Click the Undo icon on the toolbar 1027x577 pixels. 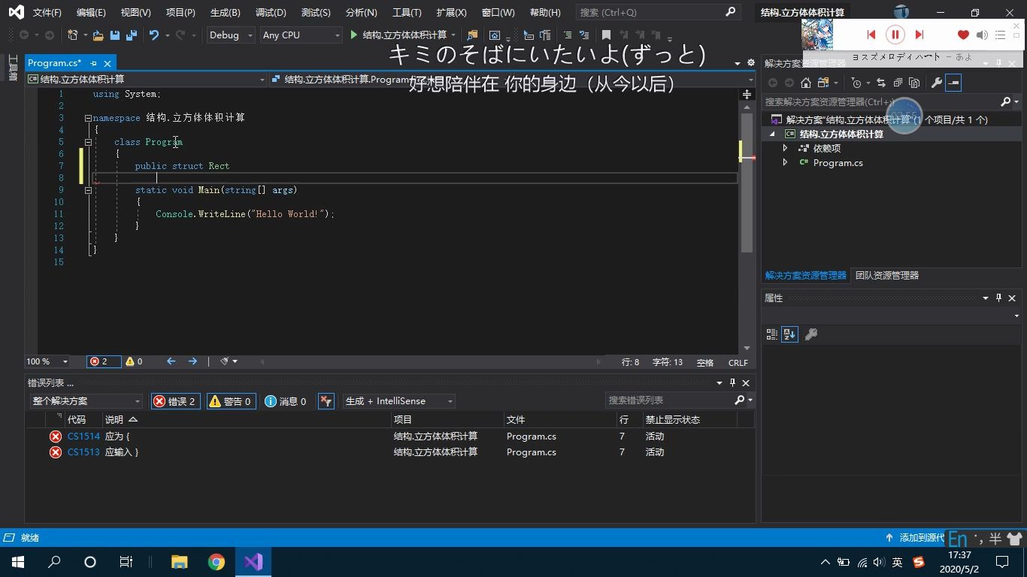(x=154, y=35)
